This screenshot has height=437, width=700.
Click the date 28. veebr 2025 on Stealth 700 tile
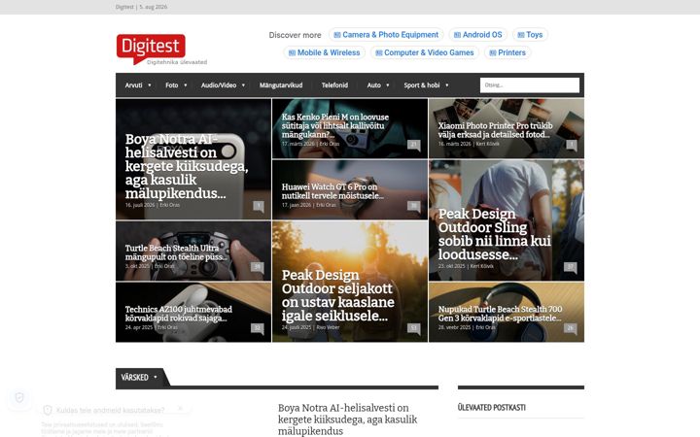454,327
